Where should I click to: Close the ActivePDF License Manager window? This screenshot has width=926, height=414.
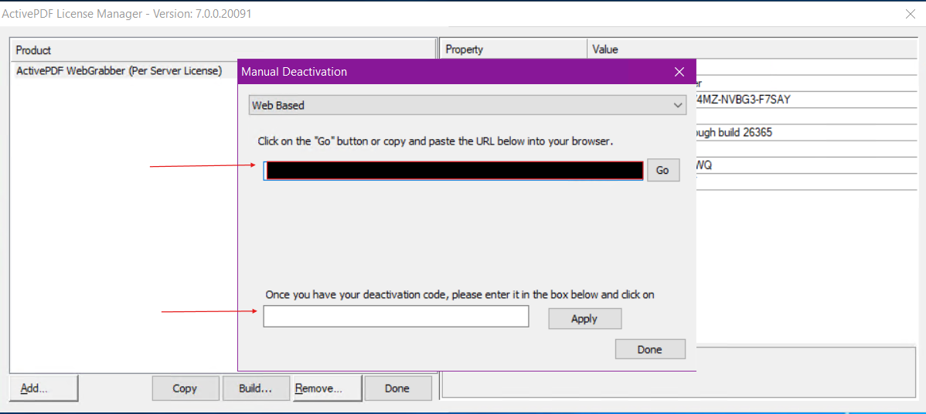[910, 15]
